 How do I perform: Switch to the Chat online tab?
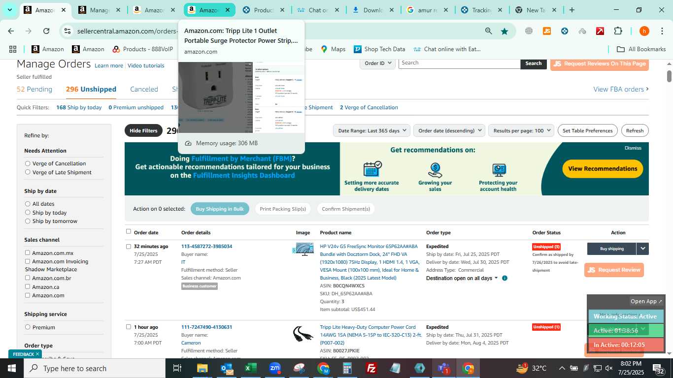(318, 10)
